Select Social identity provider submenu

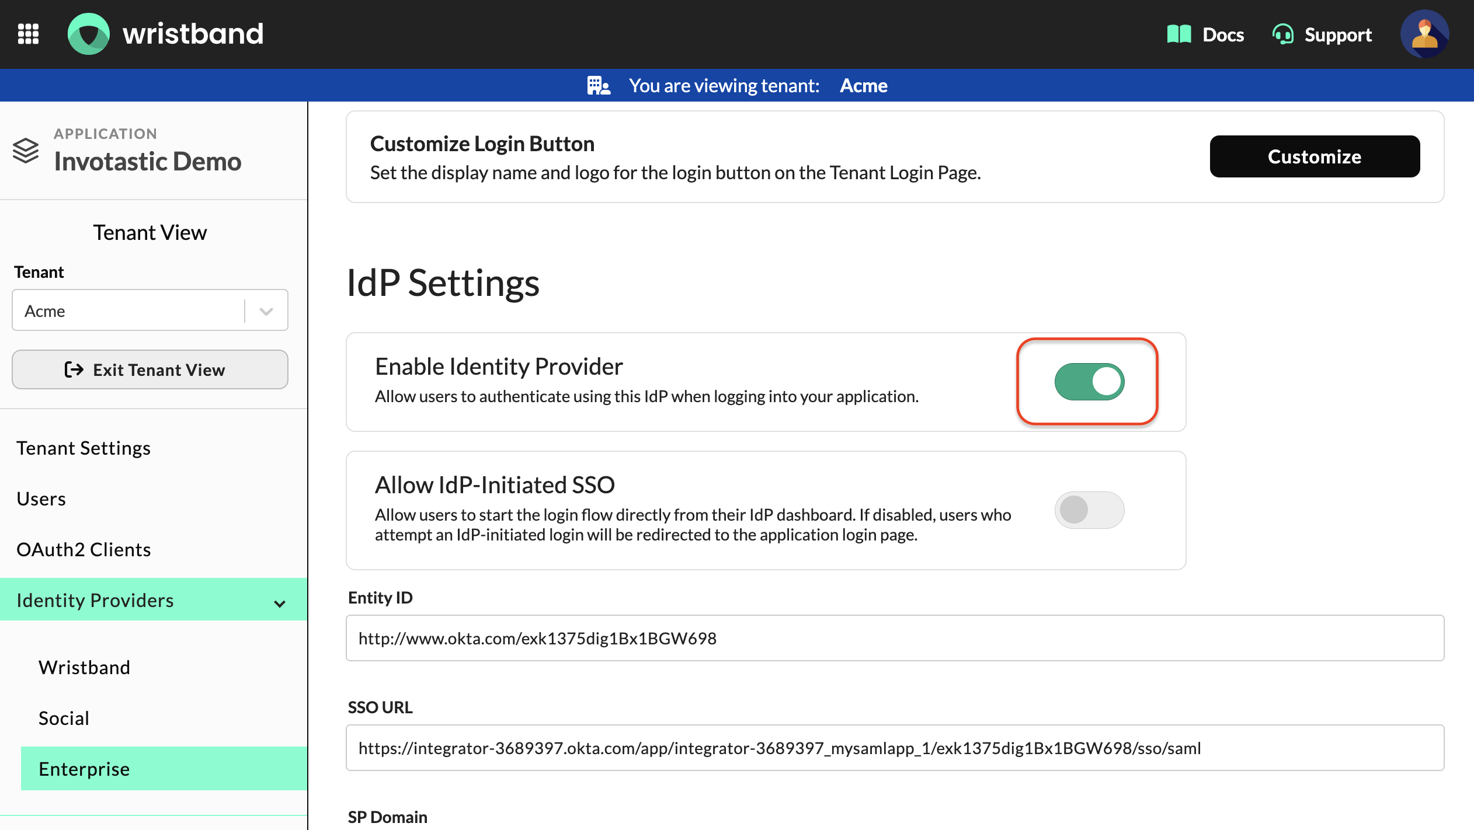[x=64, y=718]
